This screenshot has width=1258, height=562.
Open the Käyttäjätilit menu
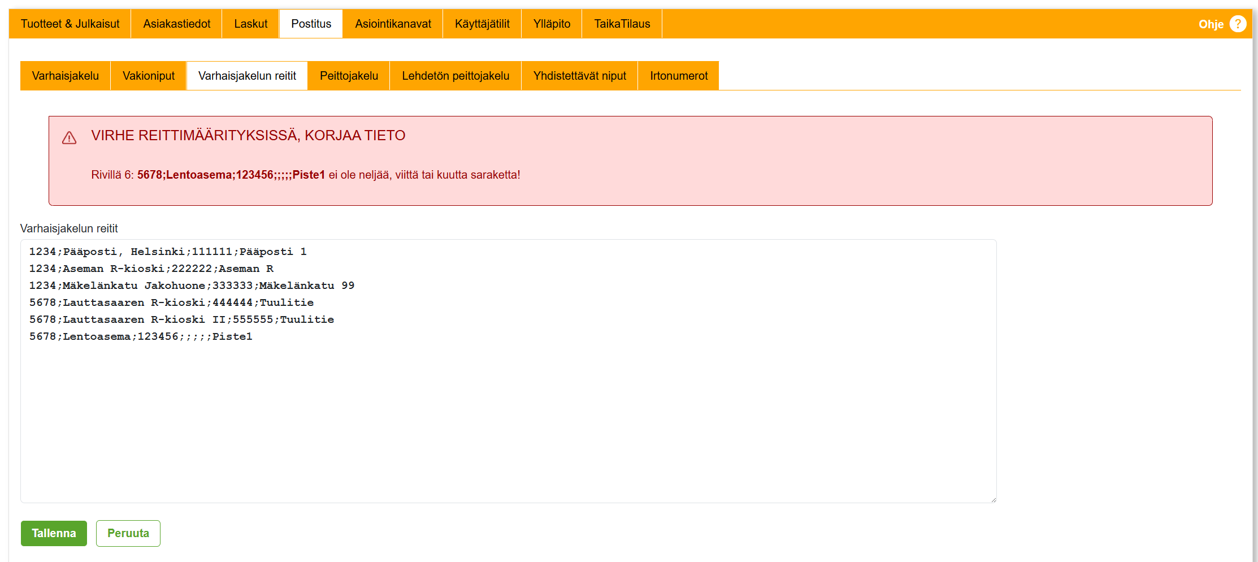pos(482,24)
